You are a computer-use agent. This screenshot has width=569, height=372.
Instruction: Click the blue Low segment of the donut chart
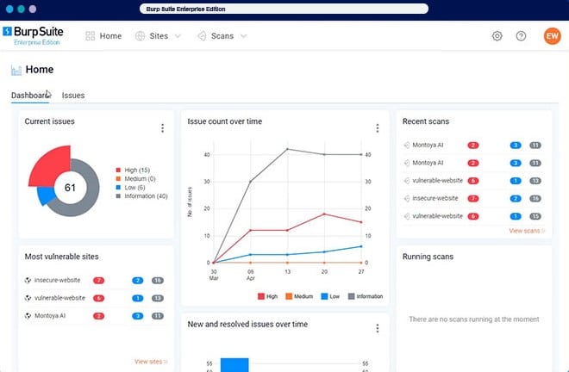click(46, 195)
